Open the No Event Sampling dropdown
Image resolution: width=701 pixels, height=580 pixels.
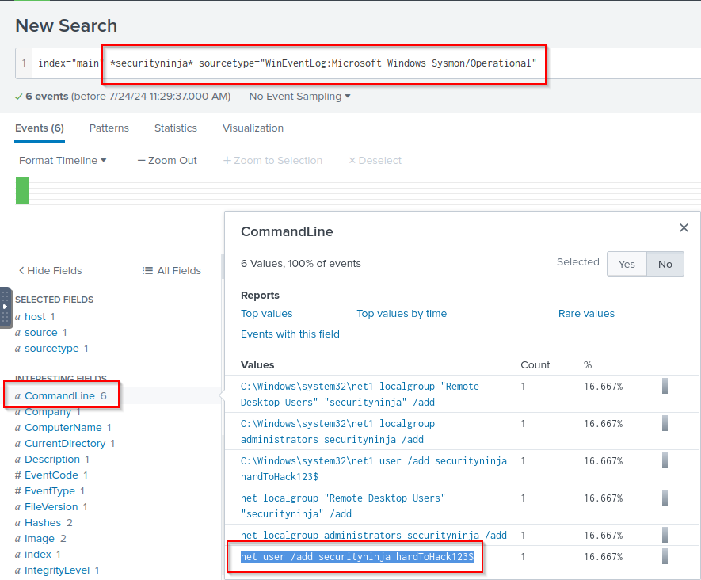299,97
